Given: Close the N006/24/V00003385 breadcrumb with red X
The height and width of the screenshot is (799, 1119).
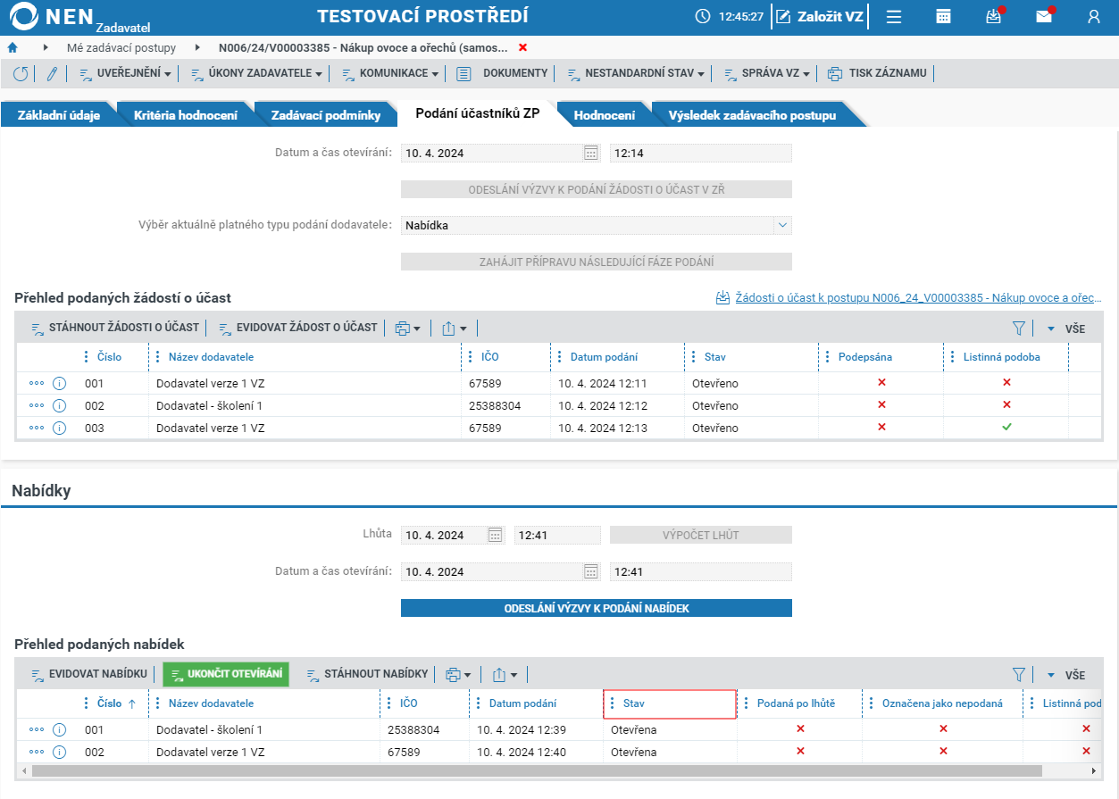Looking at the screenshot, I should [x=523, y=47].
